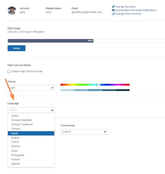Enable High Contrast Mode checkbox

pos(9,71)
